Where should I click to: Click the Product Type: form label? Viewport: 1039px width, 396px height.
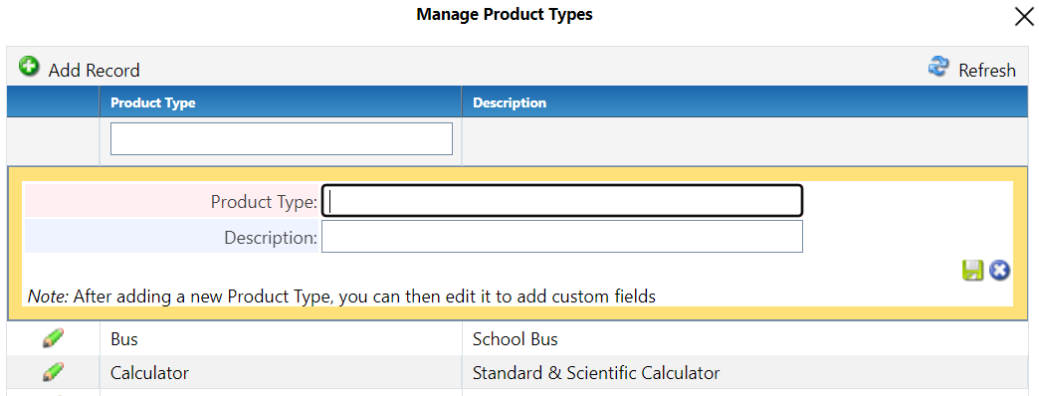265,201
